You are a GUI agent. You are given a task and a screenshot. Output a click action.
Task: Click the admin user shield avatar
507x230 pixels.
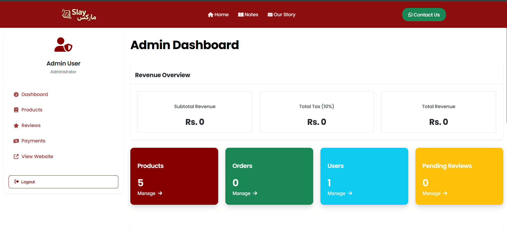click(63, 45)
